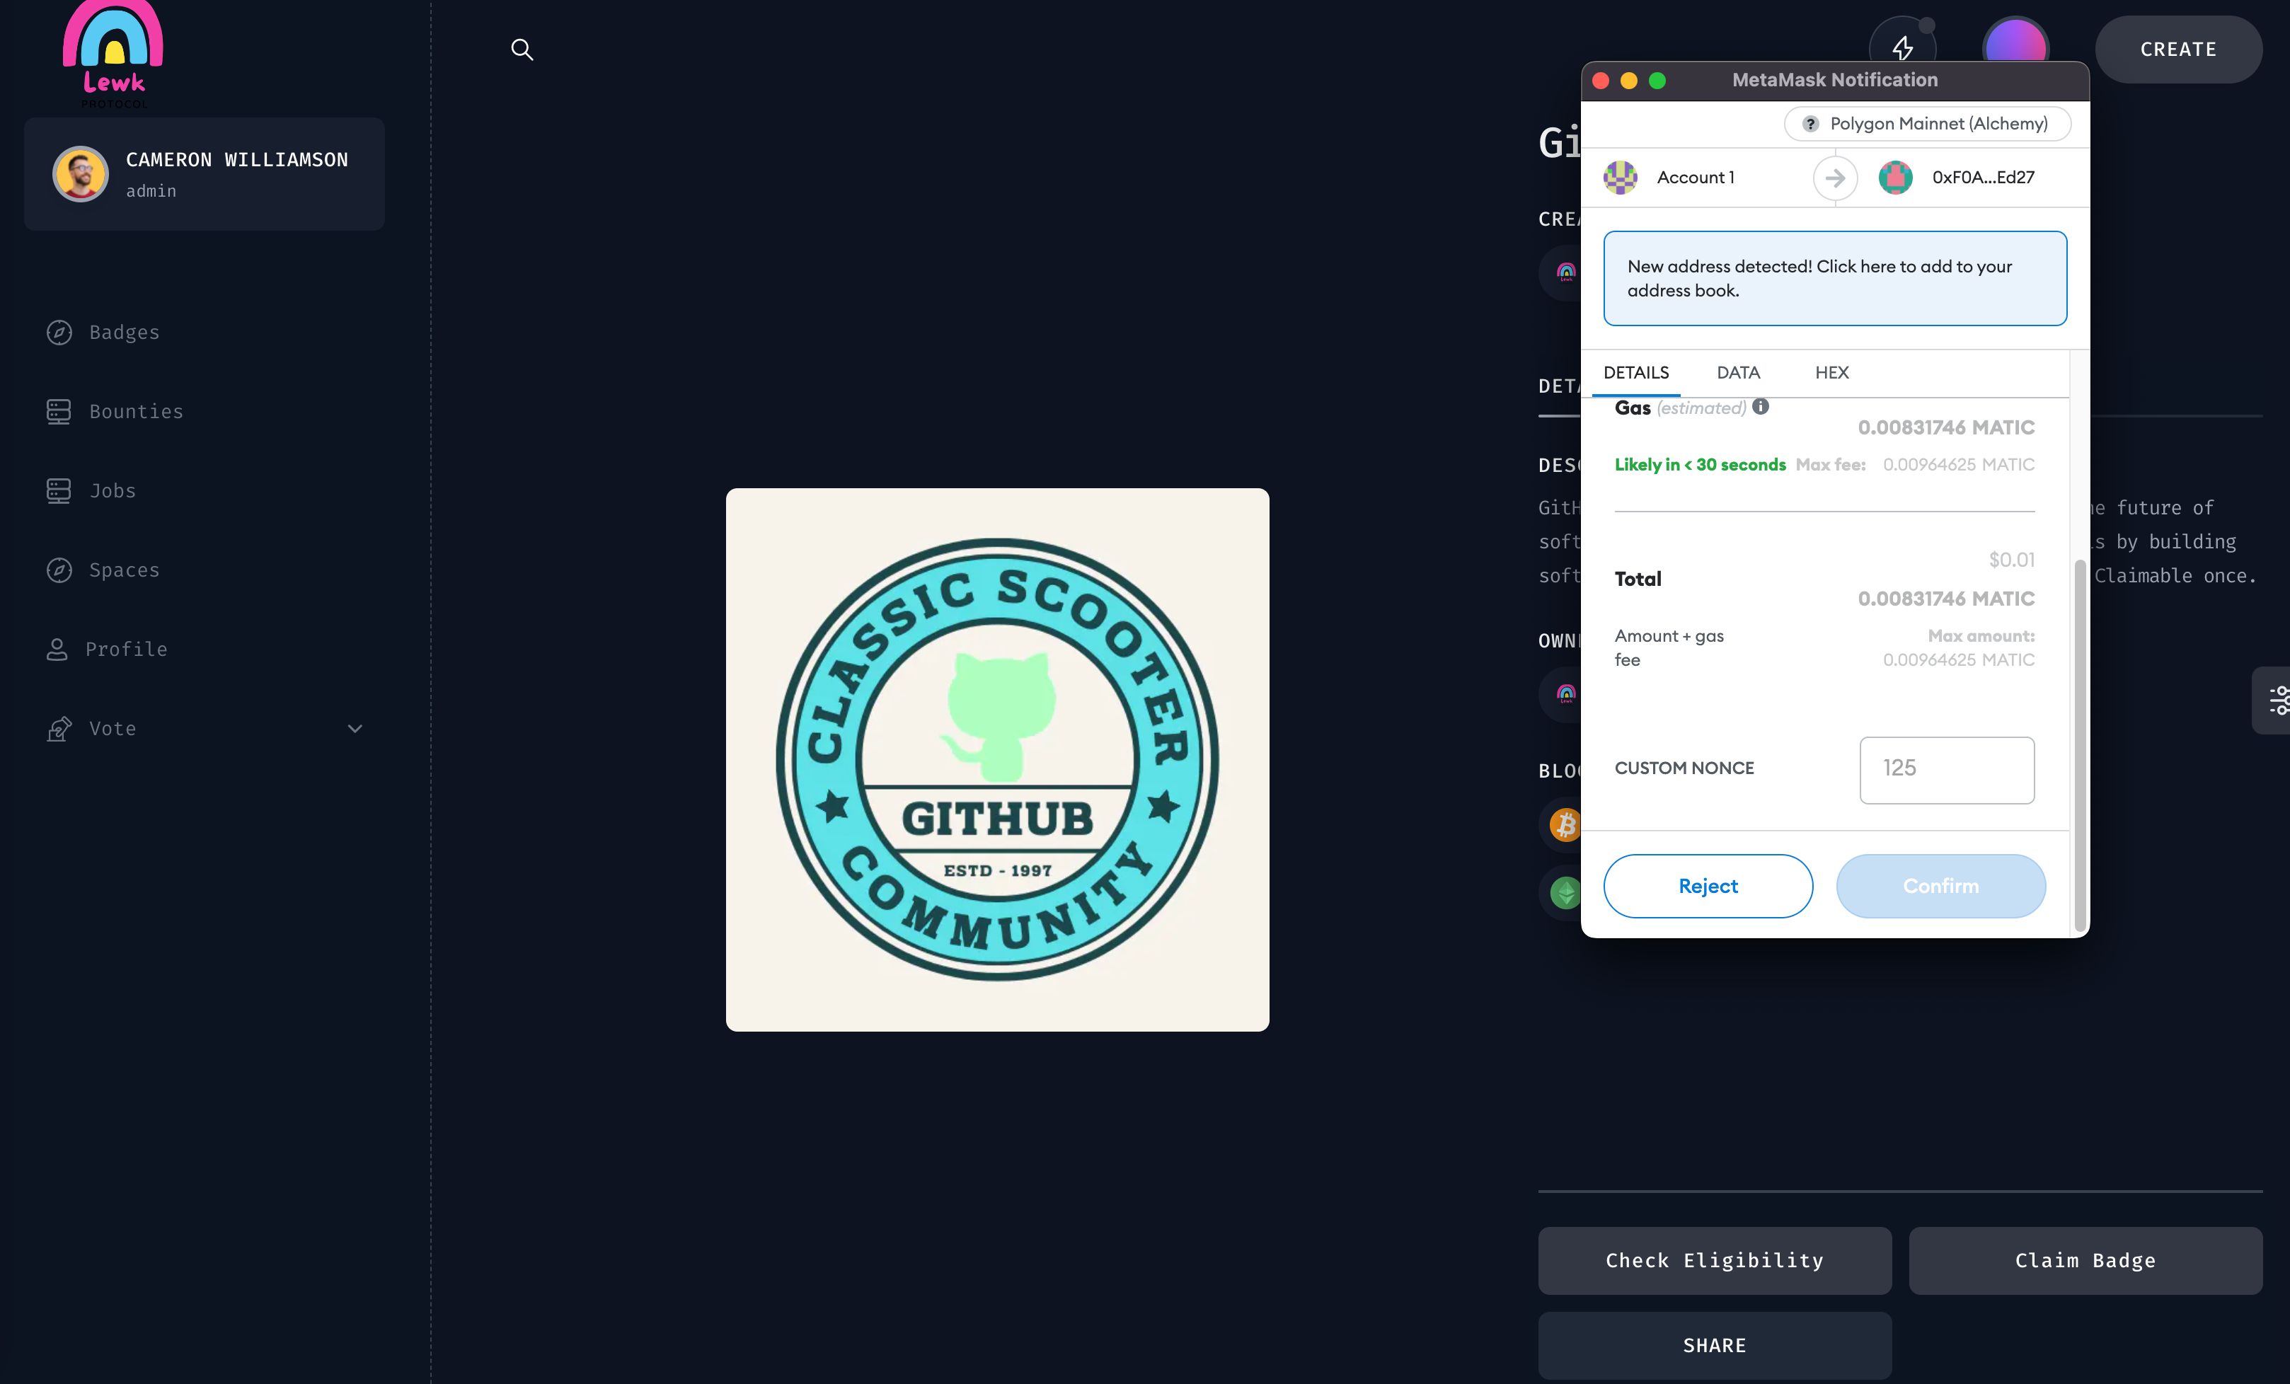2290x1384 pixels.
Task: Select the HEX tab in MetaMask
Action: pyautogui.click(x=1830, y=371)
